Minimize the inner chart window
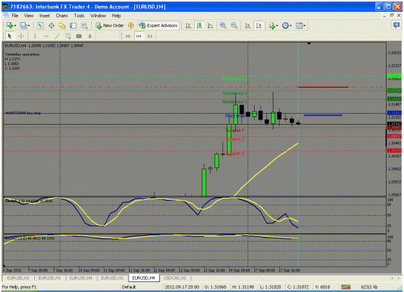404x292 pixels. [x=385, y=16]
